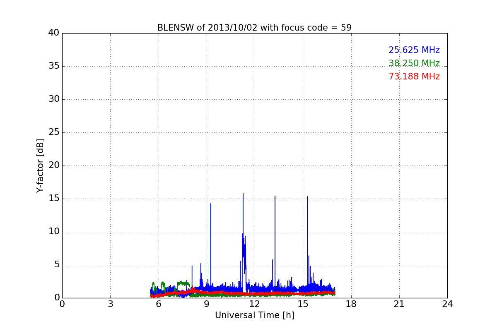Screen dimensions: 497x331
Task: Click the x-axis tick label 12
Action: click(x=255, y=304)
